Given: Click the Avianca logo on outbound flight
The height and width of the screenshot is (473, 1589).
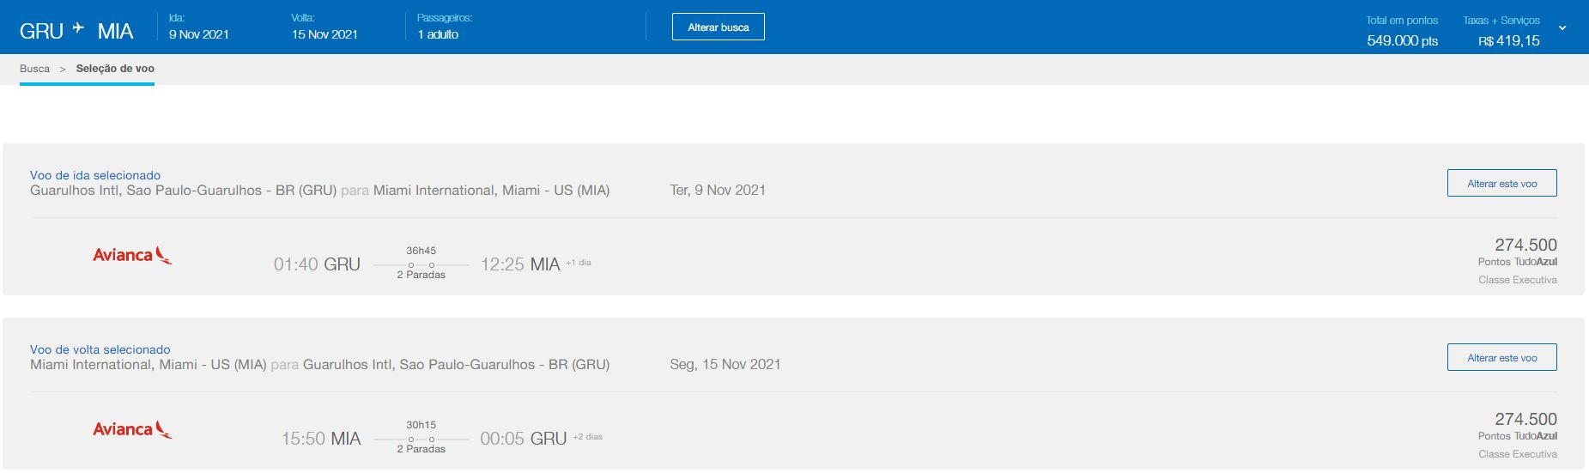Looking at the screenshot, I should [132, 255].
